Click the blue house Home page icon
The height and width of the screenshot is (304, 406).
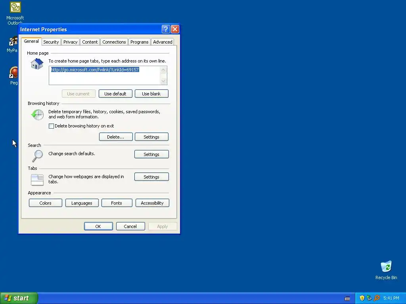tap(37, 64)
